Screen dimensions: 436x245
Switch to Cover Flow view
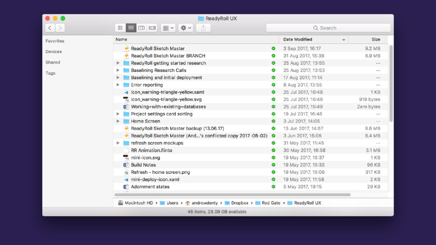click(152, 28)
